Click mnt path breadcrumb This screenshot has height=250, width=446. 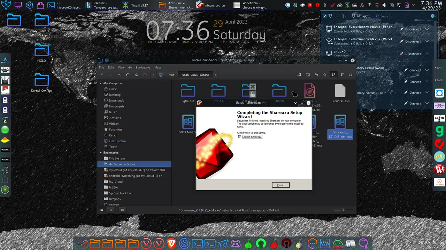click(171, 75)
